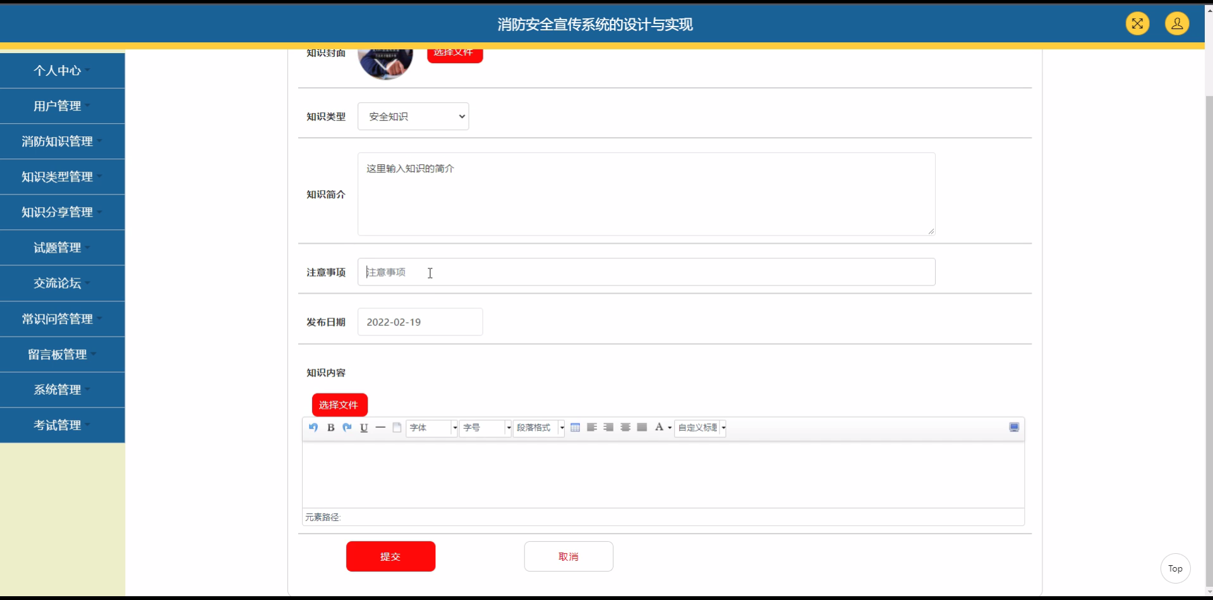The image size is (1213, 600).
Task: Click the font color A icon
Action: pos(659,428)
